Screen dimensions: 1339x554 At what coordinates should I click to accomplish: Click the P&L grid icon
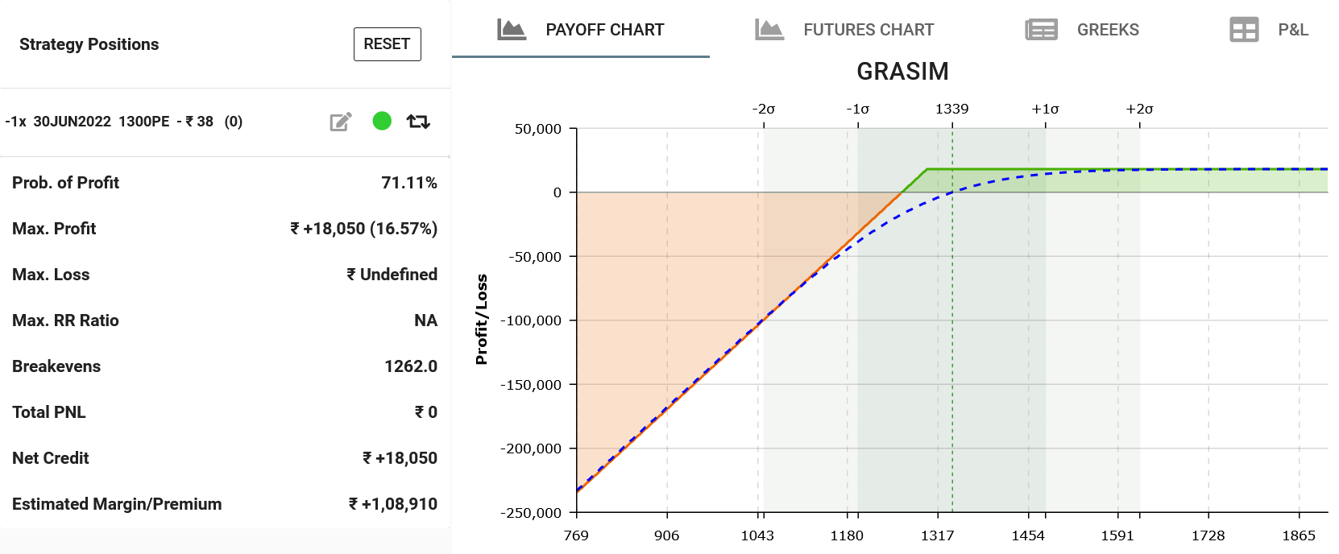(1244, 30)
